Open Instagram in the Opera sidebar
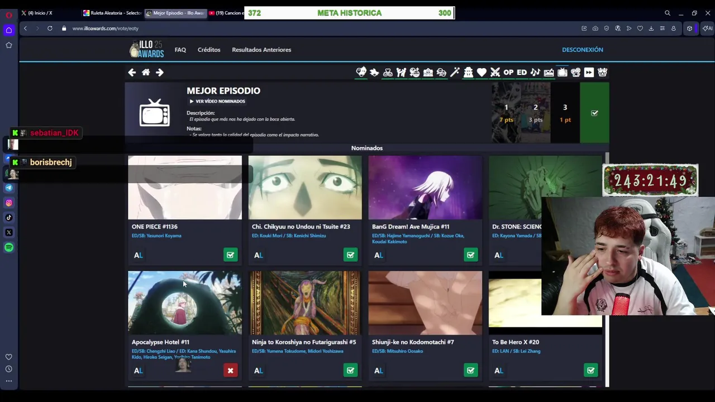The width and height of the screenshot is (715, 402). coord(9,203)
